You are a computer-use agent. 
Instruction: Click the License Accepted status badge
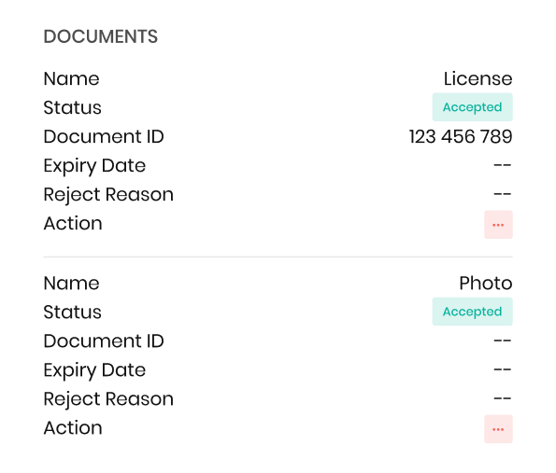pos(472,107)
